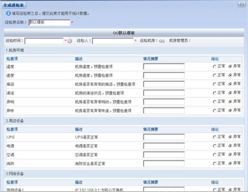Screen dimensions: 248x192
Task: Set UPS conclusion to 正常
Action: pos(215,137)
